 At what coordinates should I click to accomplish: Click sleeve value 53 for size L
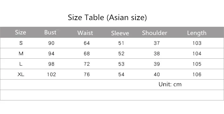tap(121, 64)
